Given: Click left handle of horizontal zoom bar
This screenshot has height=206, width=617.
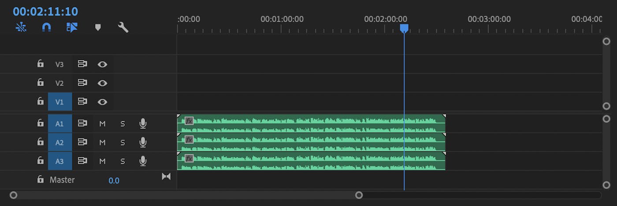Looking at the screenshot, I should coord(13,195).
